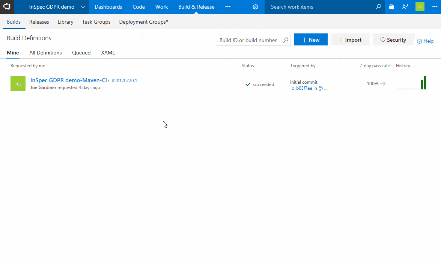Click the magnifier in Build ID search box
The height and width of the screenshot is (261, 441).
click(x=286, y=40)
